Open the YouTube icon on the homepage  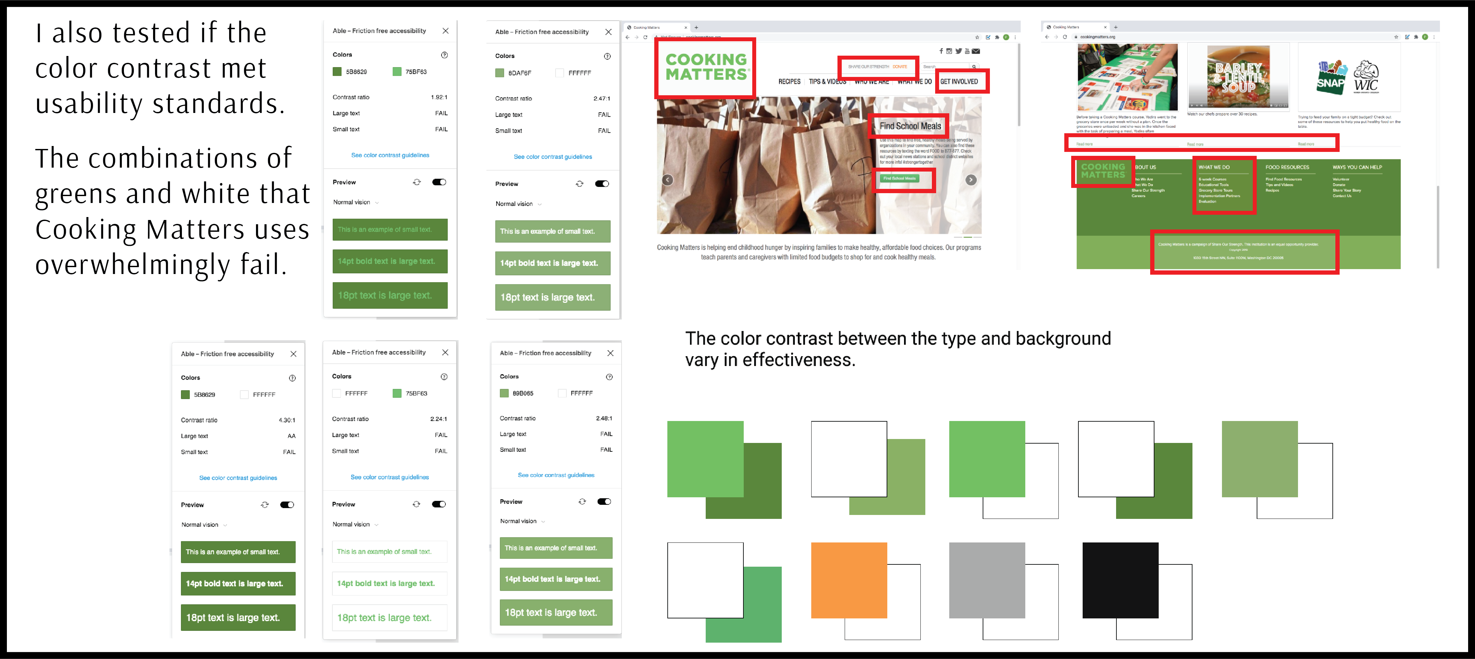tap(967, 51)
